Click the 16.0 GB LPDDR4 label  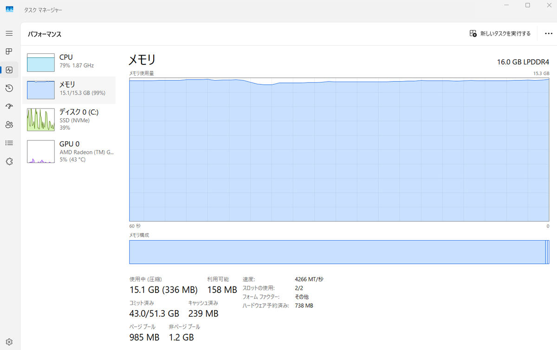pos(523,62)
